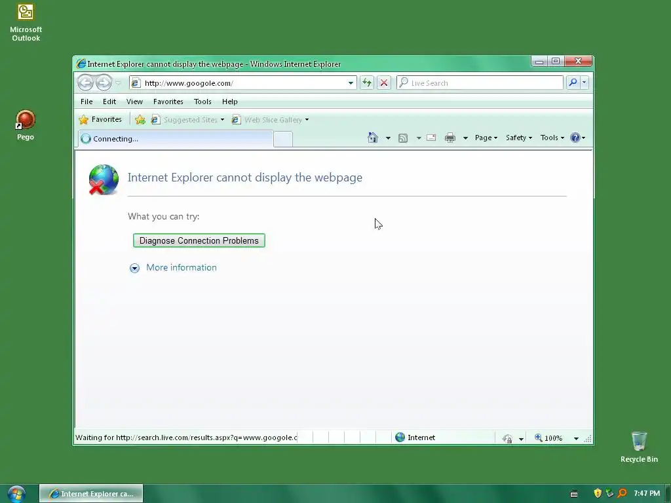Screen dimensions: 671x503
Task: Open the Safety command bar menu
Action: coord(519,138)
